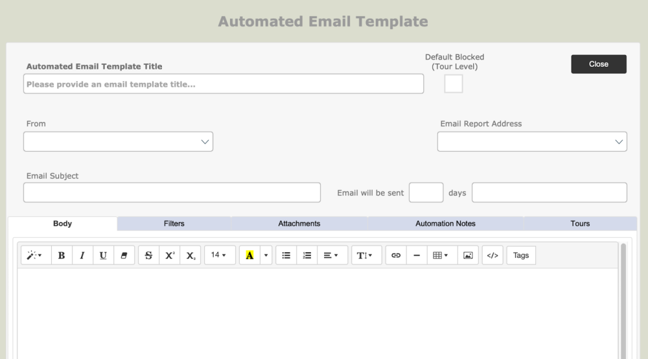This screenshot has height=359, width=648.
Task: Switch to HTML code view
Action: [x=492, y=255]
